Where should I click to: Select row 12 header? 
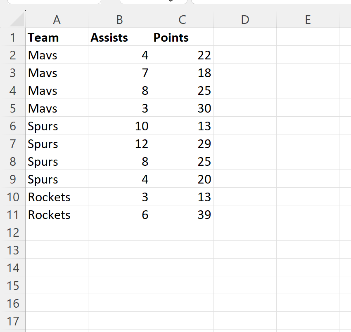click(13, 233)
